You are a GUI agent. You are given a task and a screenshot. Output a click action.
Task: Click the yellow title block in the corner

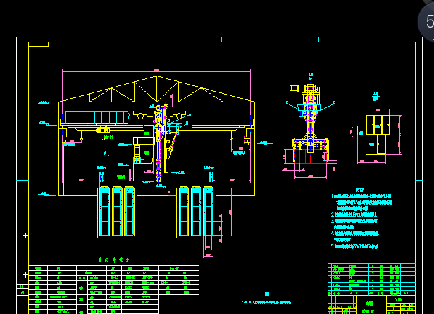371,305
